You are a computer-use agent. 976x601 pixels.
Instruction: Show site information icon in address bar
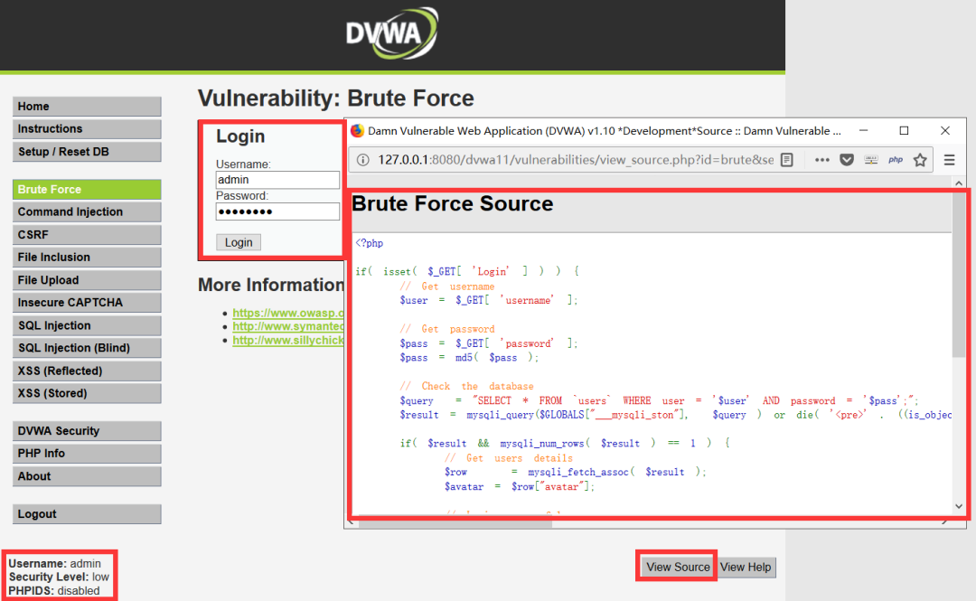[x=362, y=160]
